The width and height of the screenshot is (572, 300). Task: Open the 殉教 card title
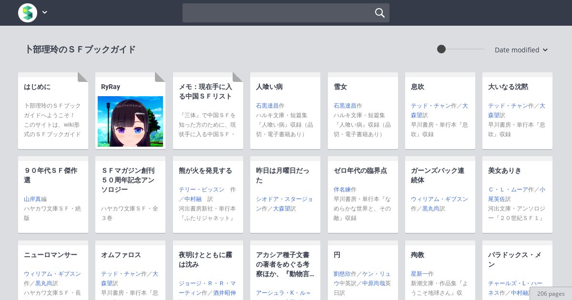[418, 255]
